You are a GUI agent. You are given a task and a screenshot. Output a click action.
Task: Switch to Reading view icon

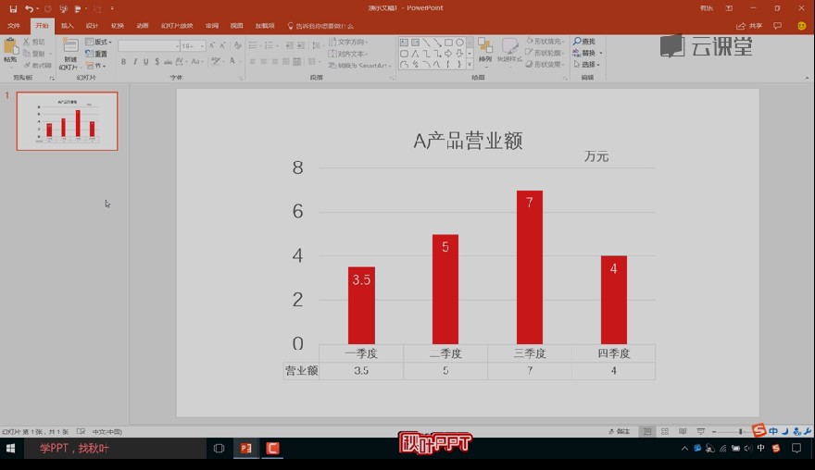click(x=683, y=431)
